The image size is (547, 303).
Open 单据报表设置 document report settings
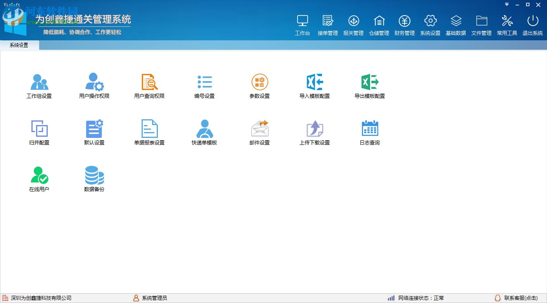(149, 133)
